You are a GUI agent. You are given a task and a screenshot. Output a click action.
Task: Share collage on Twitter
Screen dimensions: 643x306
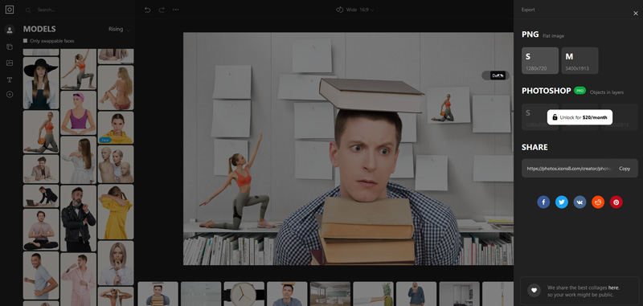tap(561, 202)
